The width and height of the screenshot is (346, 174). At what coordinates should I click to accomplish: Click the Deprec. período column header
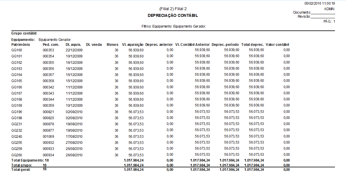[x=225, y=45]
